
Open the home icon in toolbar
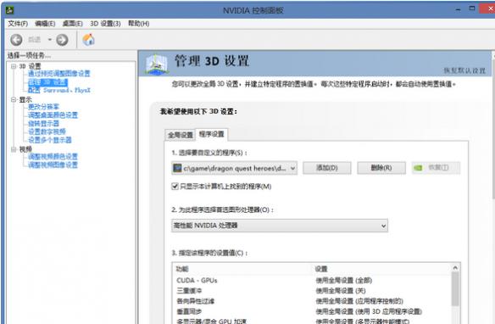[88, 40]
